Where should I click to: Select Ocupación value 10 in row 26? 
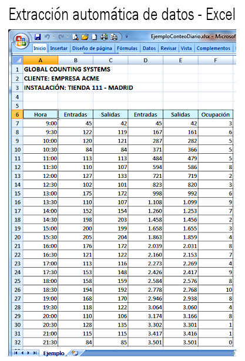click(x=216, y=289)
